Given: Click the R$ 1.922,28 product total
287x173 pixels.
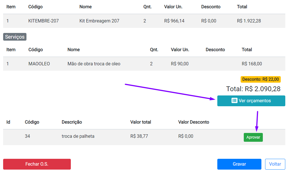Looking at the screenshot, I should [x=249, y=21].
